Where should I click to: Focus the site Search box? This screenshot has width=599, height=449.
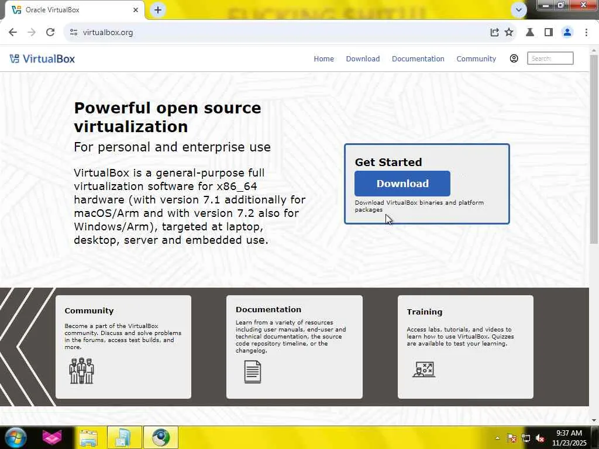550,58
